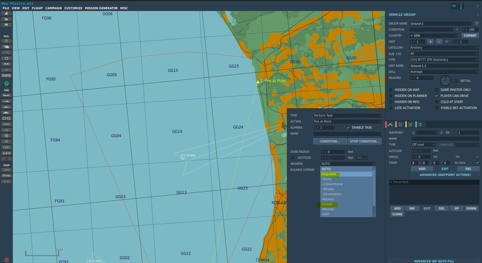Screen dimensions: 482x263
Task: Click the Stop Condition button
Action: 364,142
